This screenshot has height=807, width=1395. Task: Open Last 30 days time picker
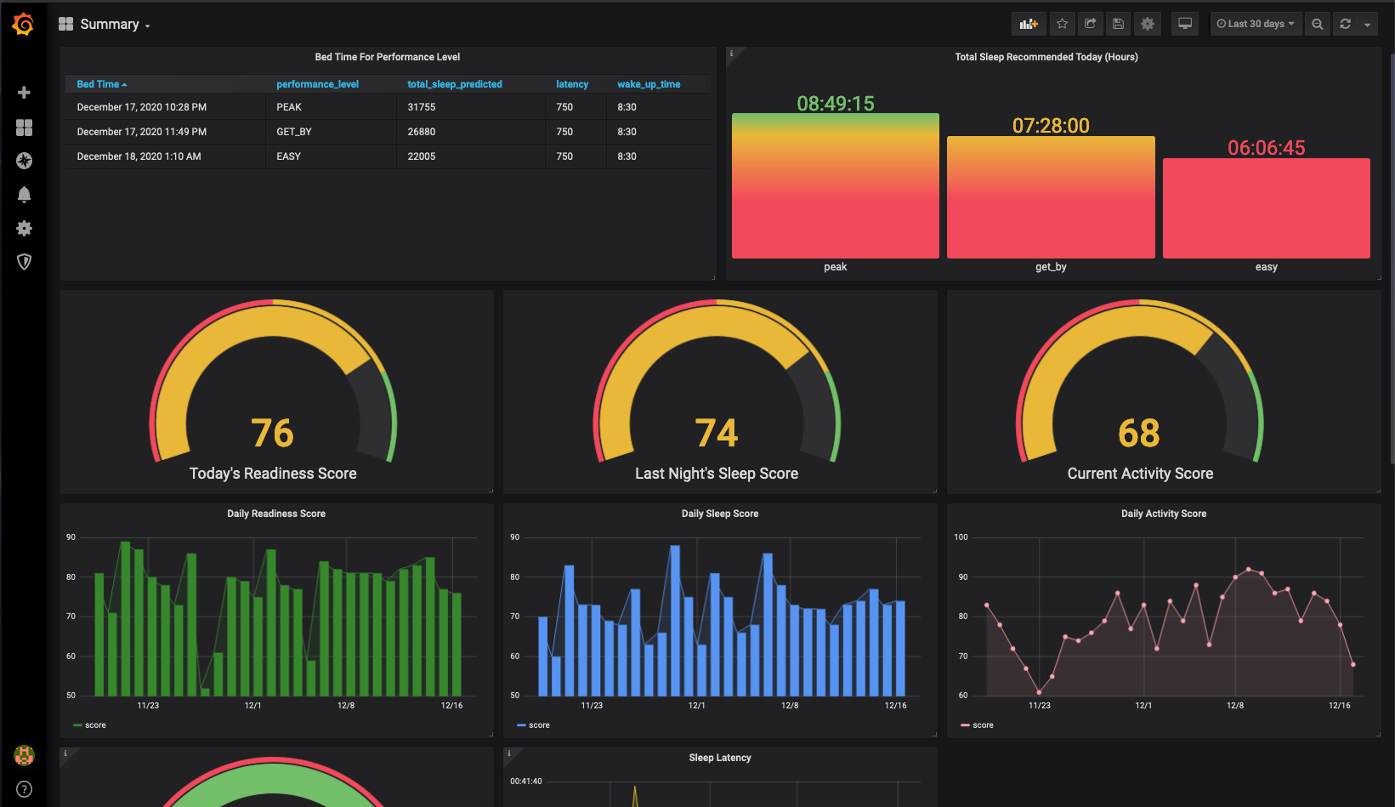[1255, 24]
